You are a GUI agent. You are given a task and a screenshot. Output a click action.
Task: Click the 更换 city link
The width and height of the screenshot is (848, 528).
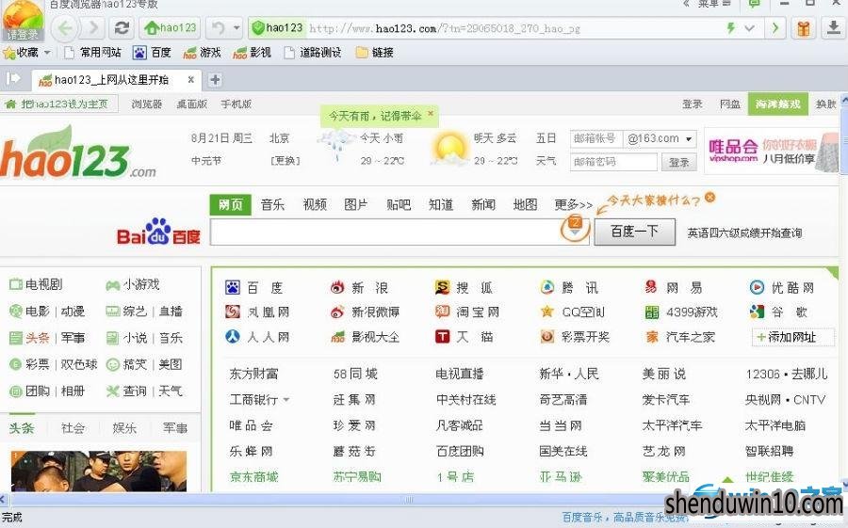tap(285, 161)
